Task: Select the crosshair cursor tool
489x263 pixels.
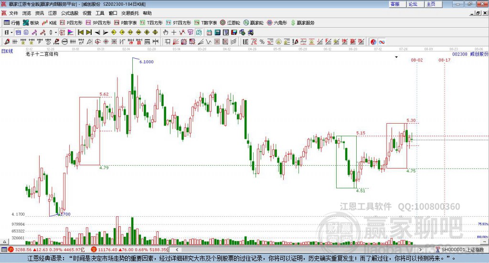Action: coord(174,32)
